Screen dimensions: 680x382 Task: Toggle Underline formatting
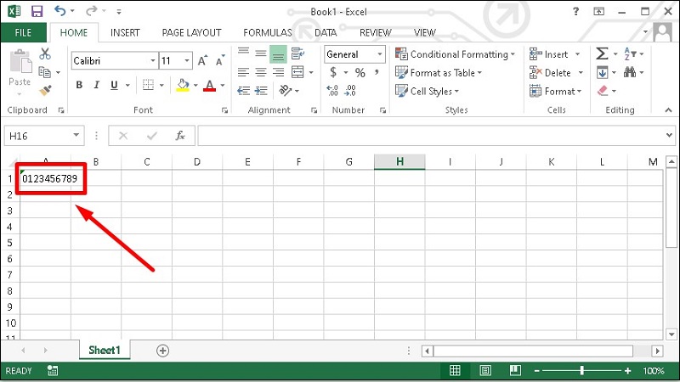pyautogui.click(x=114, y=85)
